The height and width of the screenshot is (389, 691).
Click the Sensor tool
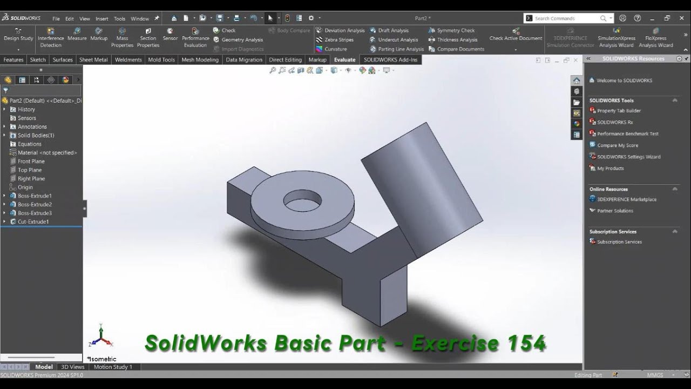(x=170, y=35)
